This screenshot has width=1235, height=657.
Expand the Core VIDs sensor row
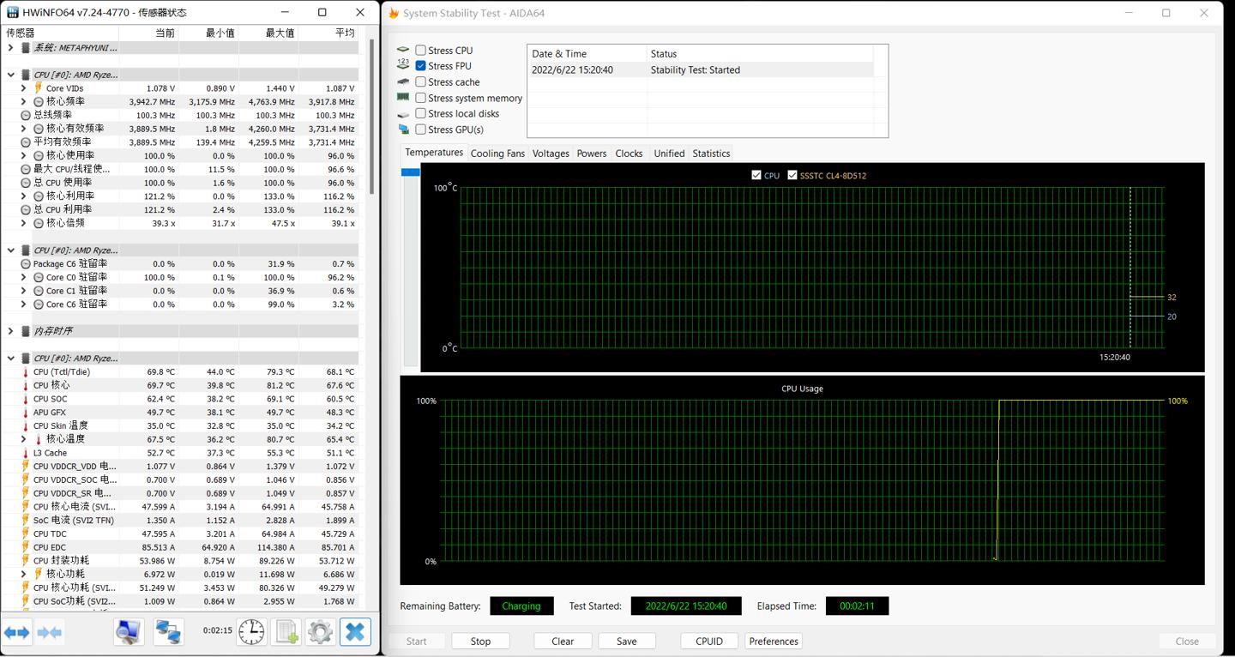[x=24, y=88]
